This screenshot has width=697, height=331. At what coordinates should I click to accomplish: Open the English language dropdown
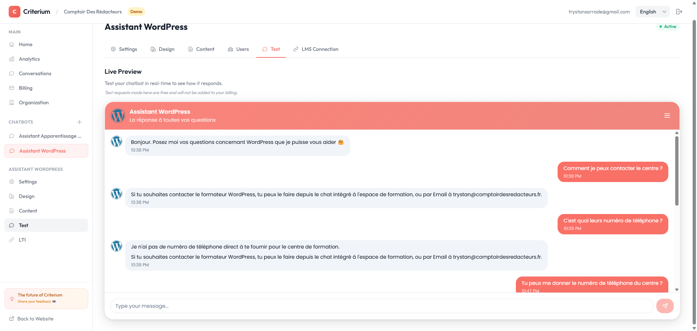coord(652,12)
